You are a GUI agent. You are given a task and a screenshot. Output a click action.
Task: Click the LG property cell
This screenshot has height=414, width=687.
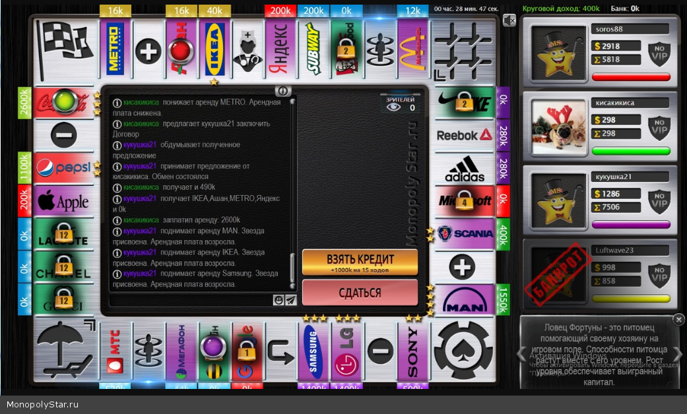click(x=346, y=352)
